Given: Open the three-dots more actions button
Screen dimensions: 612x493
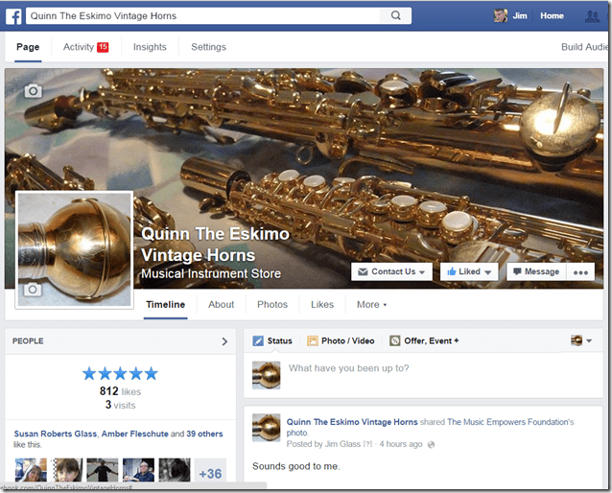Looking at the screenshot, I should [x=580, y=272].
